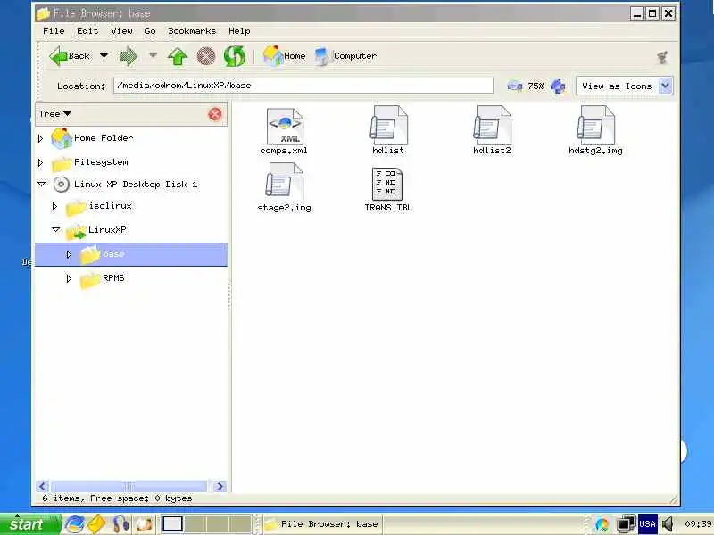This screenshot has height=535, width=714.
Task: Open the Tree side pane selector
Action: (x=54, y=114)
